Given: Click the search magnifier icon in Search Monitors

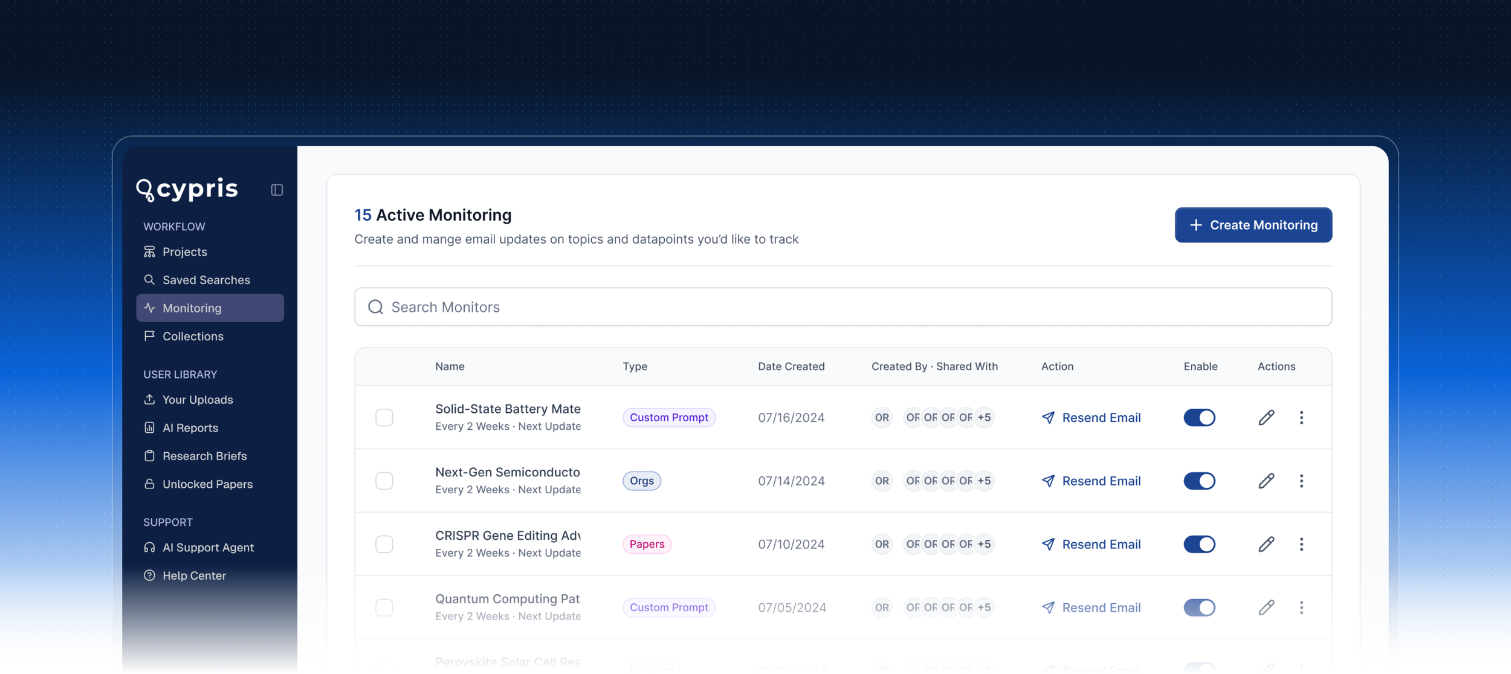Looking at the screenshot, I should tap(375, 307).
